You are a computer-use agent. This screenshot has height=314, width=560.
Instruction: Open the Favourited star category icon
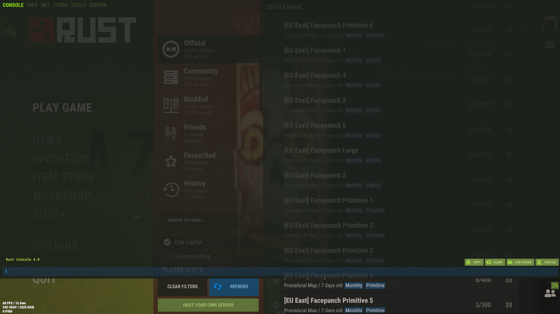pos(171,161)
